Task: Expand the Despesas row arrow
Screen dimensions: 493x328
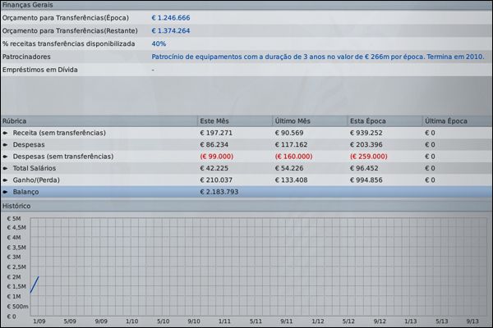Action: [5, 144]
